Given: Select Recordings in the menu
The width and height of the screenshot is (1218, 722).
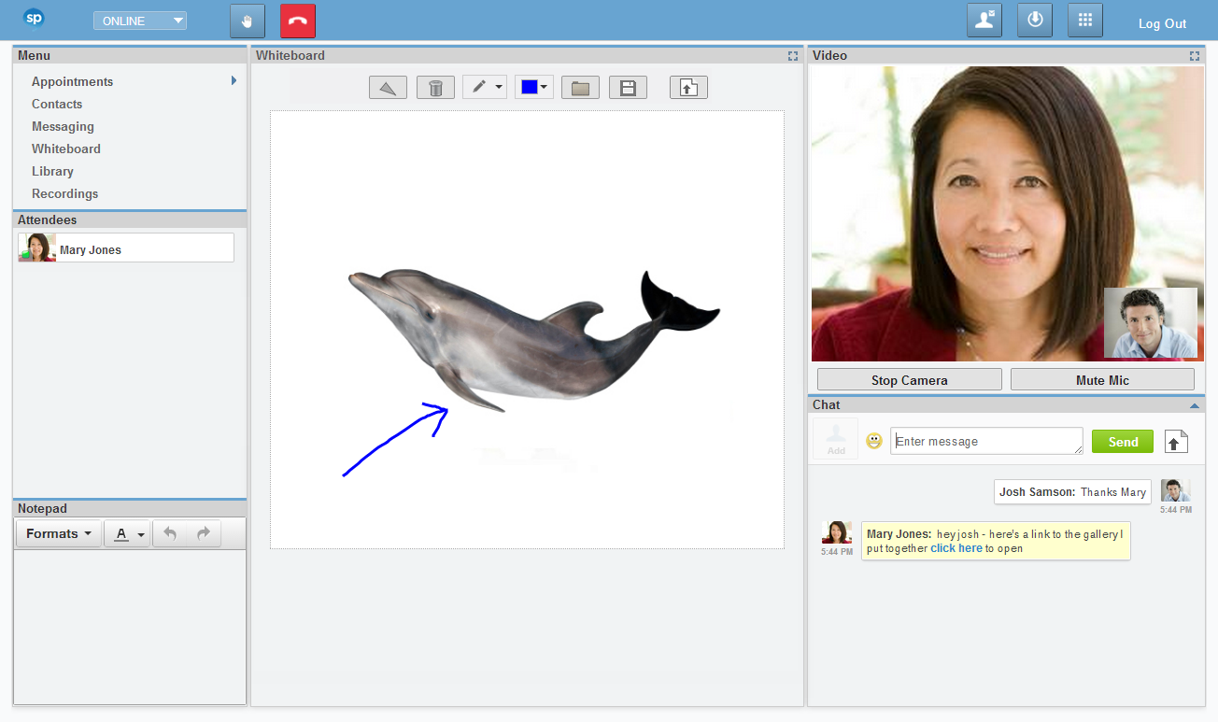Looking at the screenshot, I should pyautogui.click(x=64, y=193).
